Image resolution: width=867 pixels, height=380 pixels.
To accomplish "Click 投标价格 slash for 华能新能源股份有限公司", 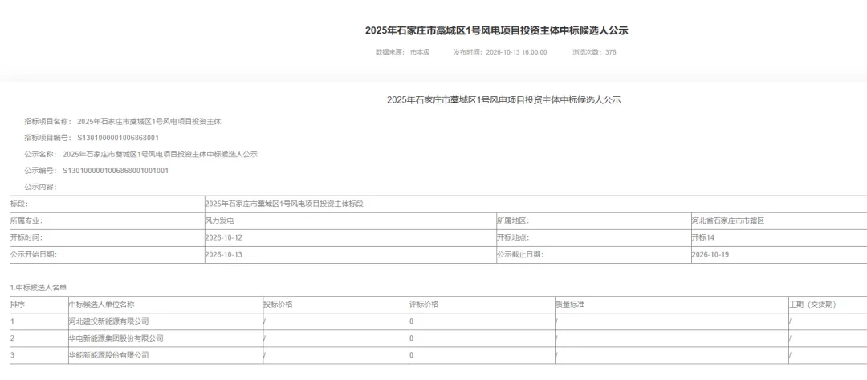I will pos(336,355).
